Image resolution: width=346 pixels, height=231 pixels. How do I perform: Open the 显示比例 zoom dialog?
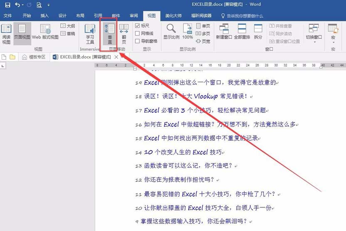point(171,32)
